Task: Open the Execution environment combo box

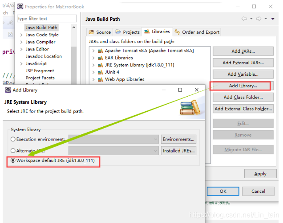Action: pyautogui.click(x=113, y=139)
